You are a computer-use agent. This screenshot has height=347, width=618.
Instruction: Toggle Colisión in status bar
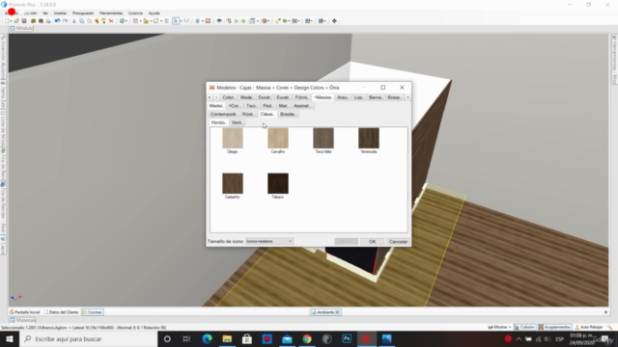(x=524, y=327)
